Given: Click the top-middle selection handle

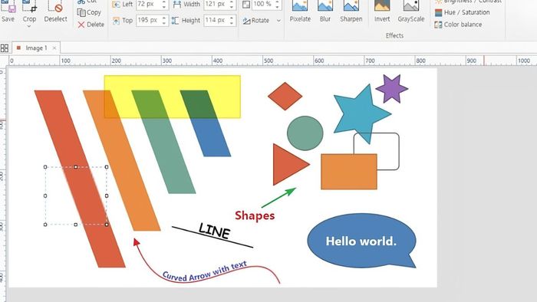Looking at the screenshot, I should (76, 167).
